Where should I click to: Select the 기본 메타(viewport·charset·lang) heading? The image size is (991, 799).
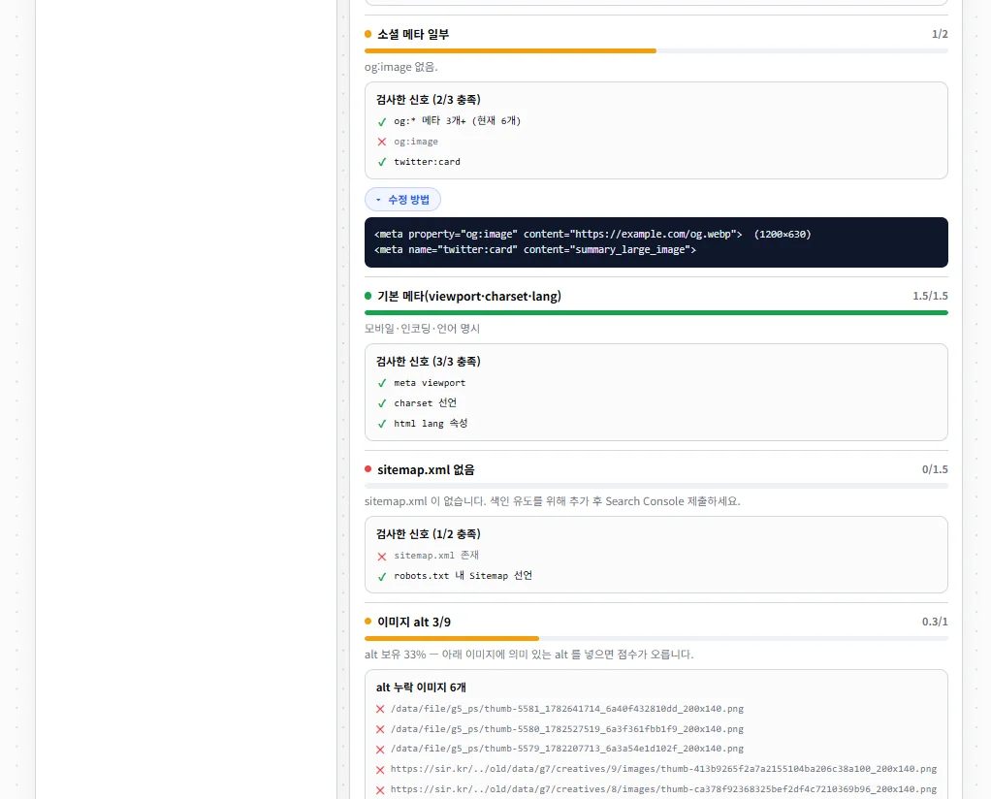[x=469, y=296]
